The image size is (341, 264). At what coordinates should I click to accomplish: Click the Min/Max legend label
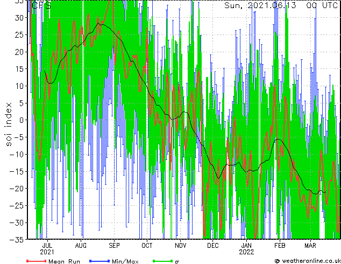[125, 261]
